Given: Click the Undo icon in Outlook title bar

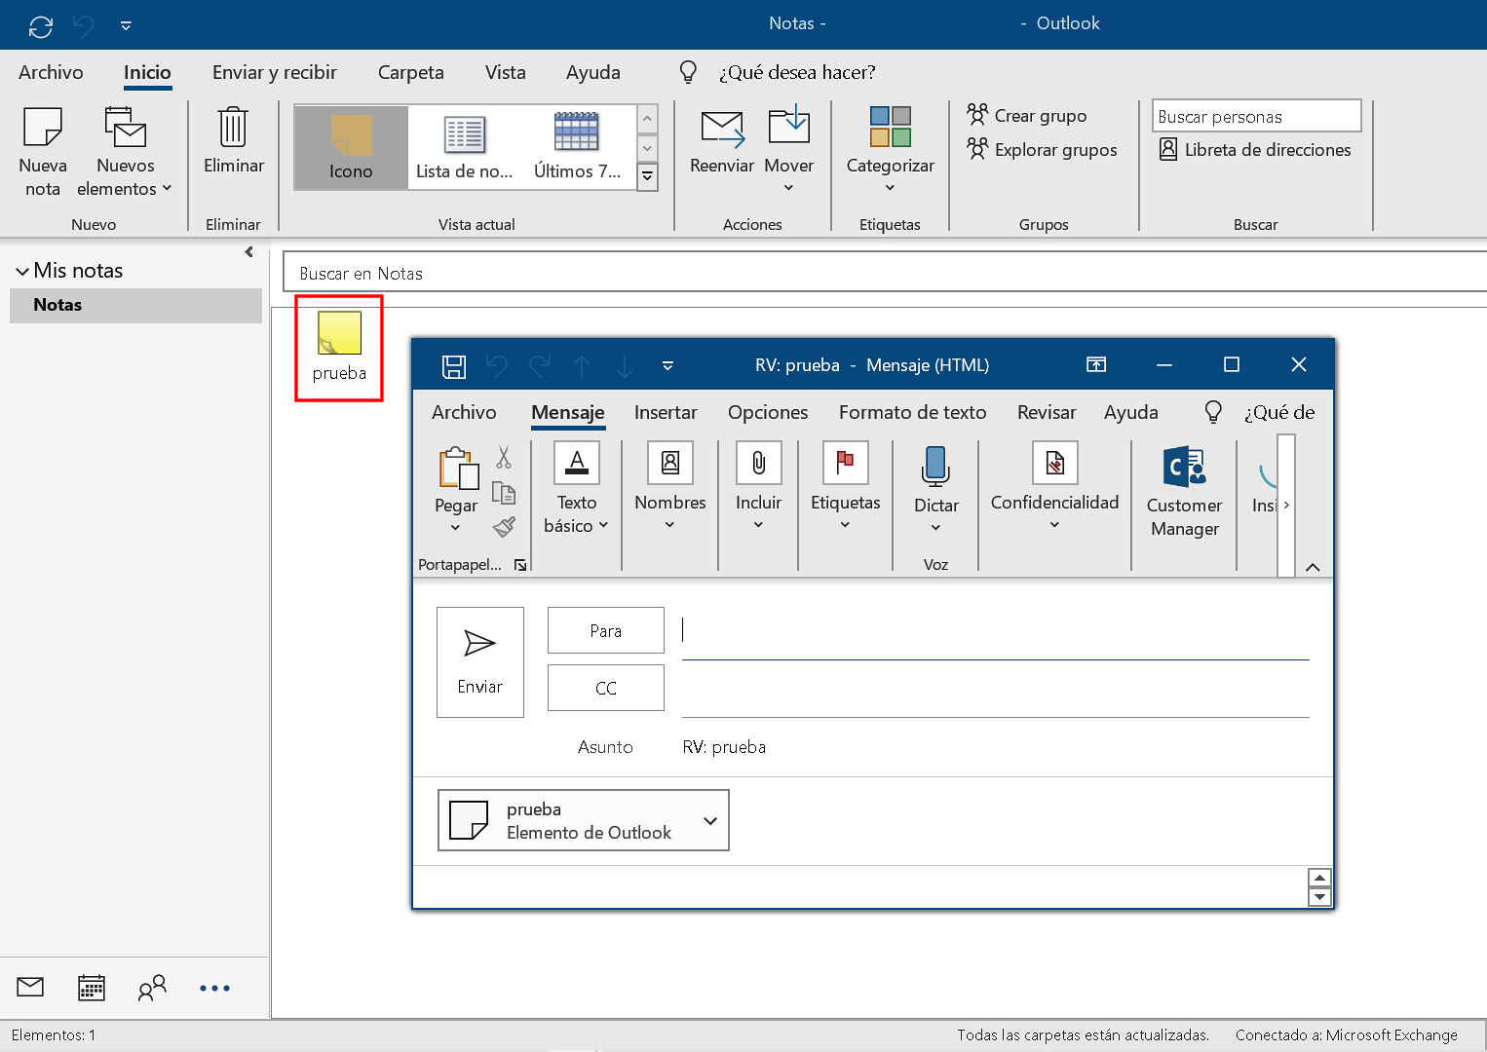Looking at the screenshot, I should (x=84, y=26).
